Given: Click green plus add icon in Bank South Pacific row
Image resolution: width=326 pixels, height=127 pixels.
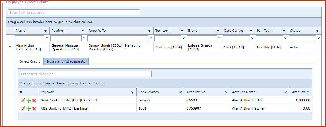Looking at the screenshot, I should [28, 100].
